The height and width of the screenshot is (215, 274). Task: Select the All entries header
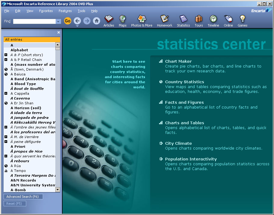pyautogui.click(x=32, y=40)
